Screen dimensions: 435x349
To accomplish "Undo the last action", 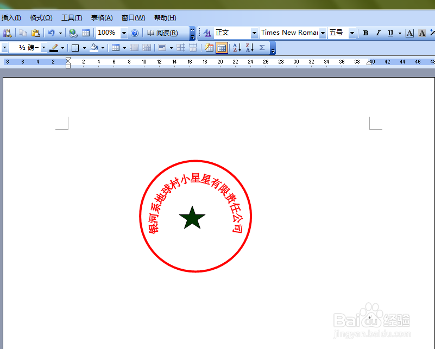I will click(x=53, y=33).
